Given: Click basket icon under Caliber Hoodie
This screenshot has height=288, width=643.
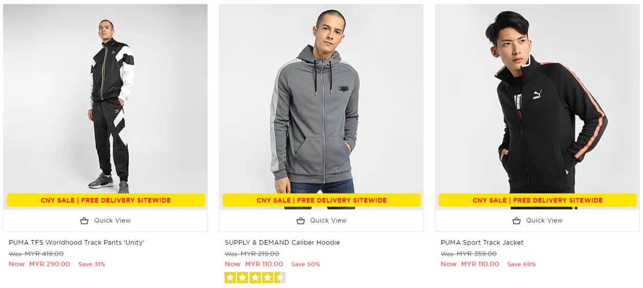Looking at the screenshot, I should [300, 221].
